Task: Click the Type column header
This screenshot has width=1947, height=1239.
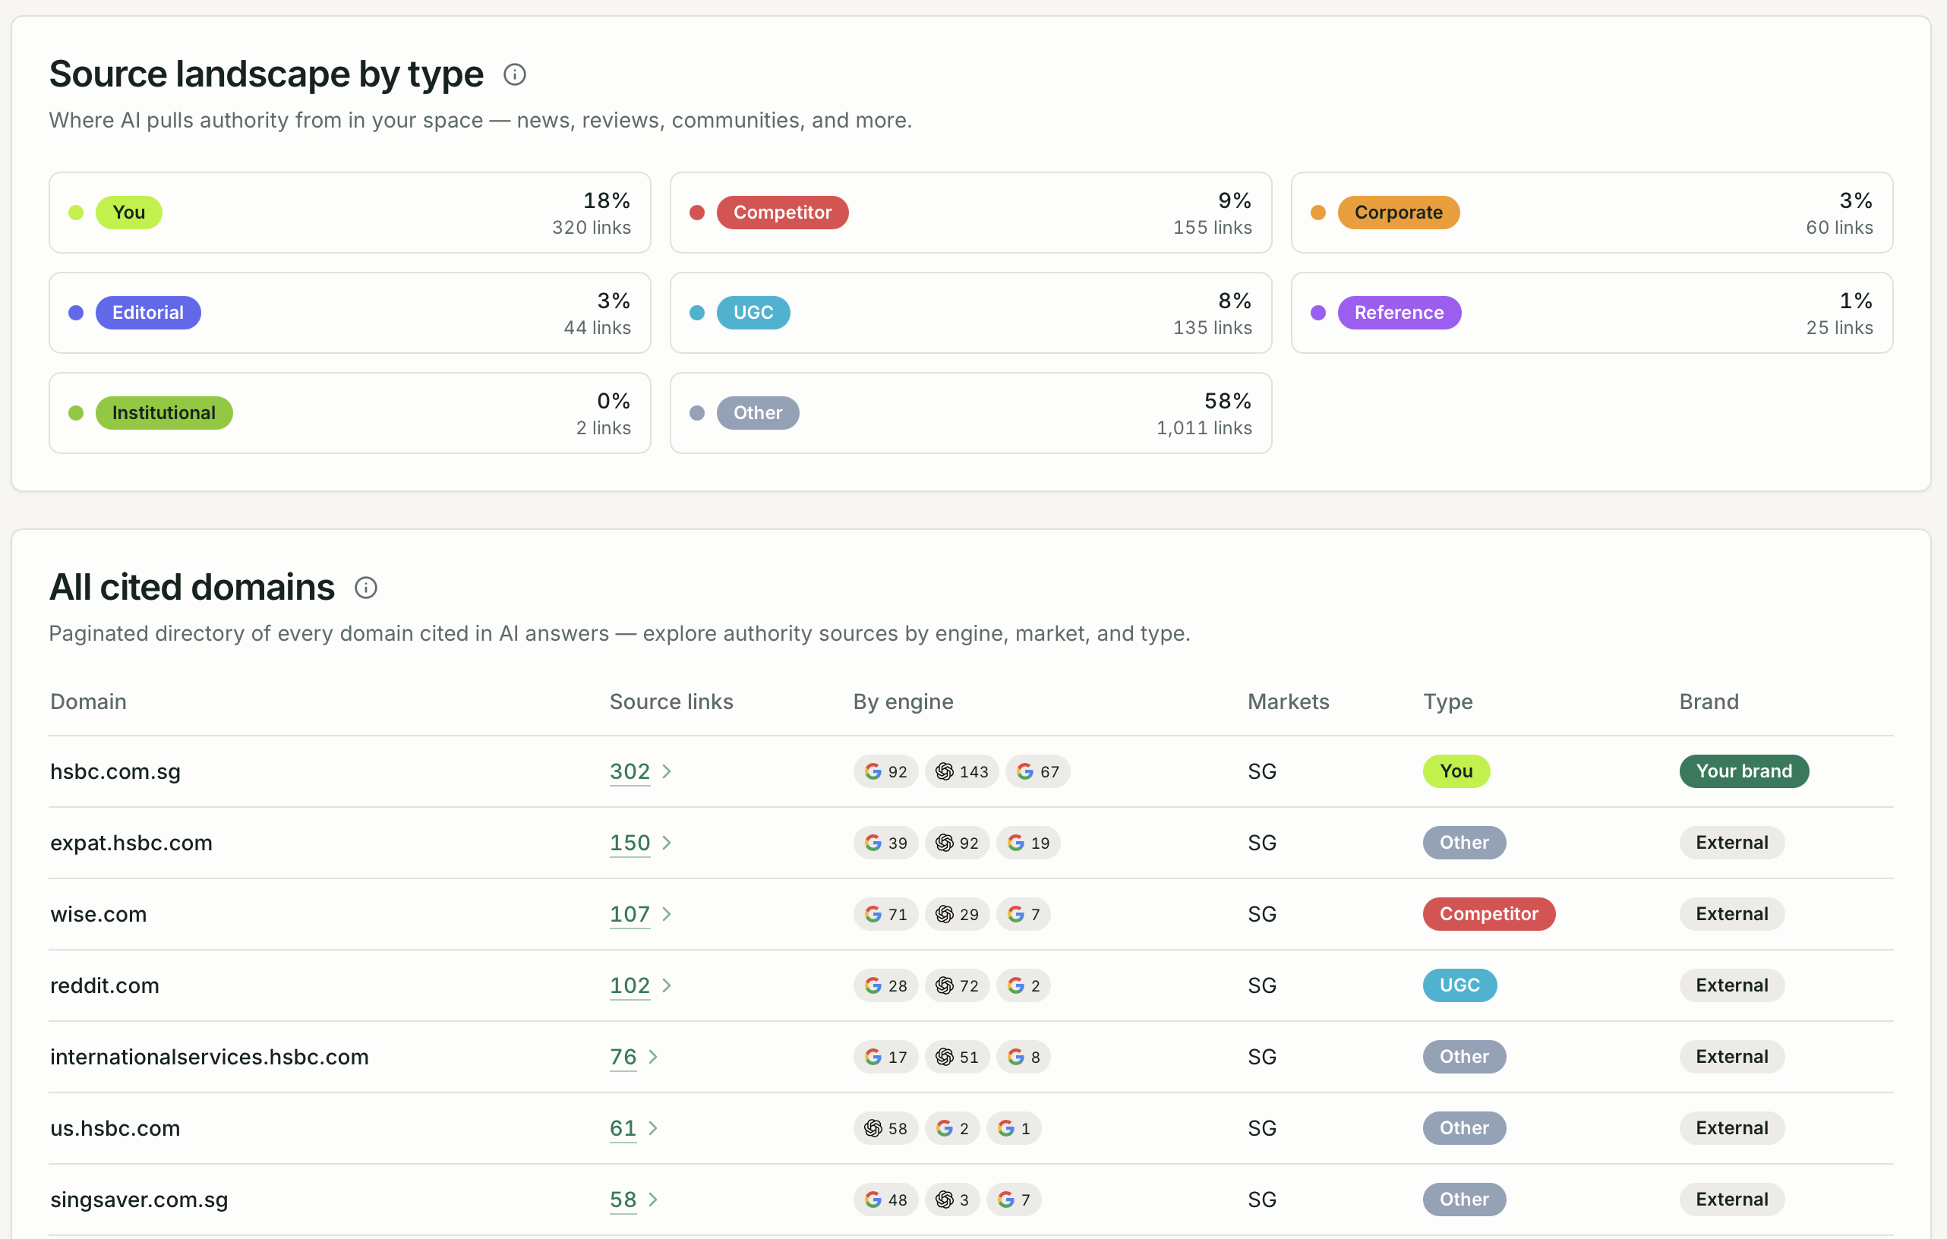Action: tap(1447, 701)
